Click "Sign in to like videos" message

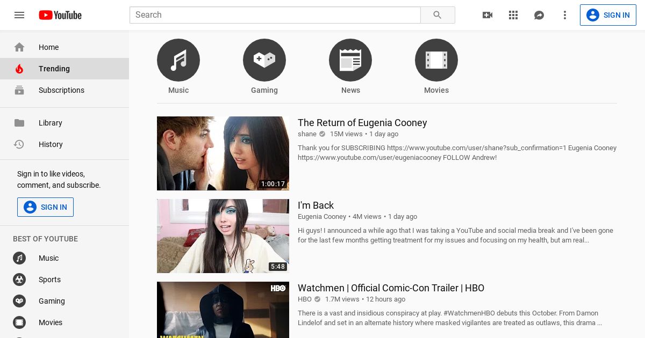[59, 179]
